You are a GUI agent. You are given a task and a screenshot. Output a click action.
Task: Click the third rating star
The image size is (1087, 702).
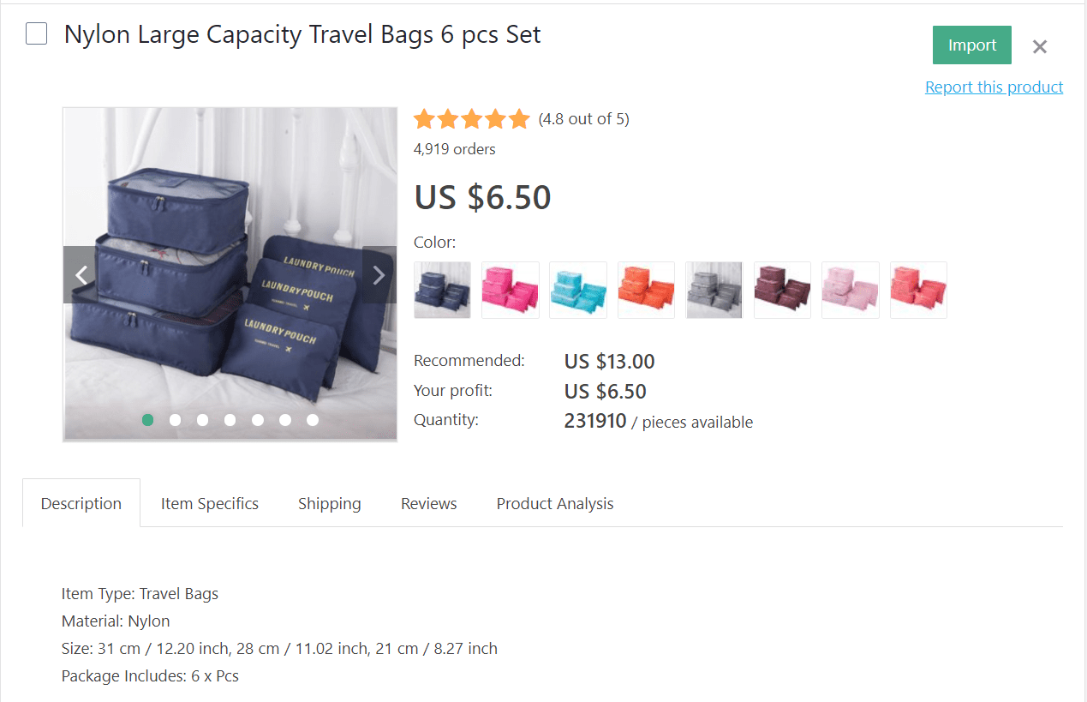point(472,118)
